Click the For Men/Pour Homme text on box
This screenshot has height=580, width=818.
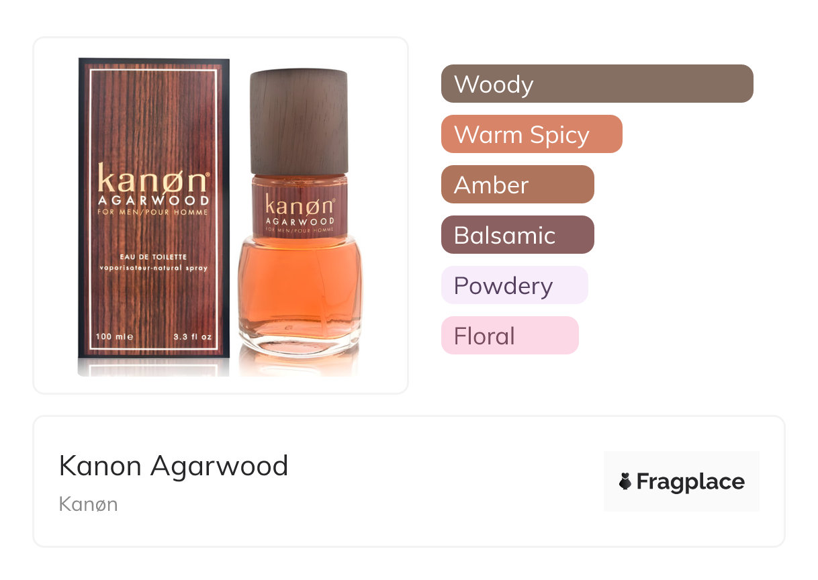point(154,212)
